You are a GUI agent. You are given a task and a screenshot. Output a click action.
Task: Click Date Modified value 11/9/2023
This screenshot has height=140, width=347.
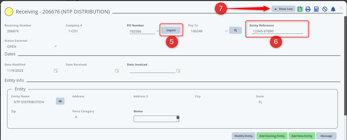click(x=15, y=70)
